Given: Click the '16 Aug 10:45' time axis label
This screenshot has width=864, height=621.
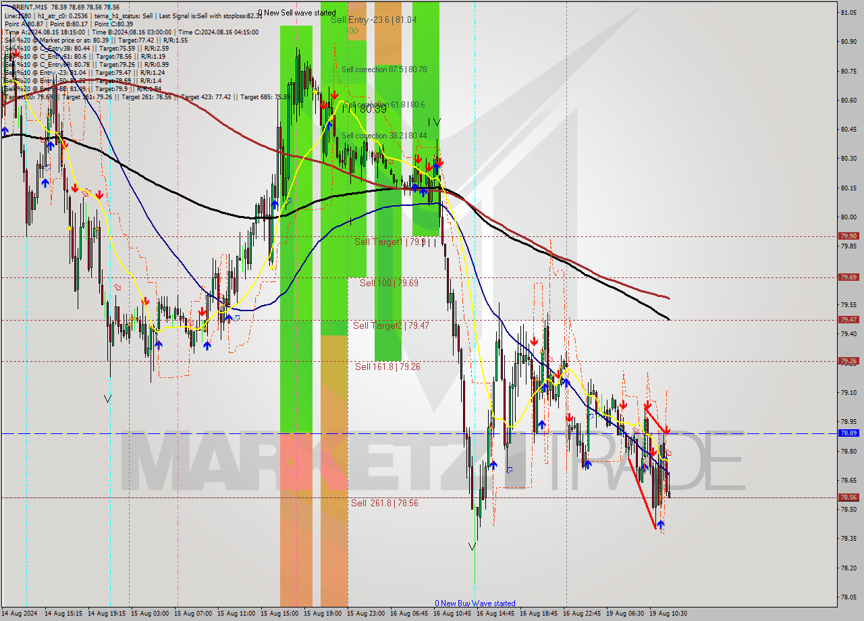Looking at the screenshot, I should 452,614.
